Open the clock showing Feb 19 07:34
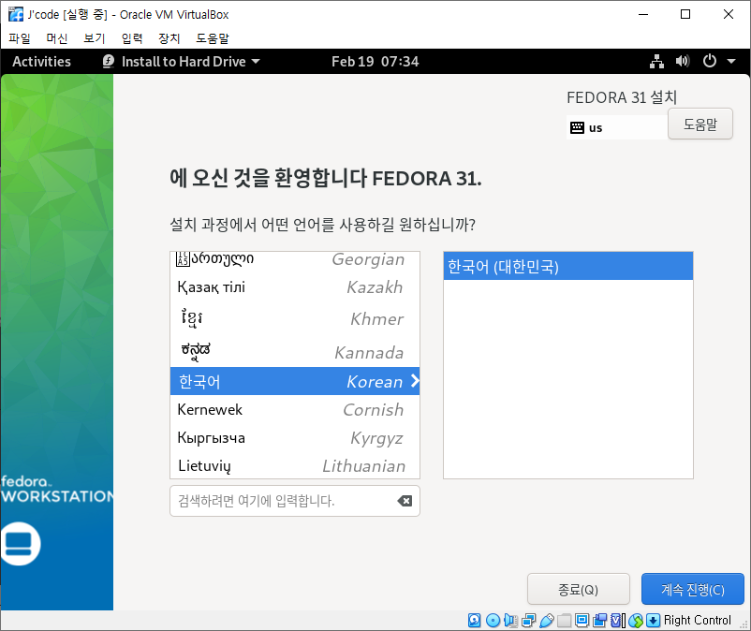Viewport: 751px width, 631px height. point(375,61)
